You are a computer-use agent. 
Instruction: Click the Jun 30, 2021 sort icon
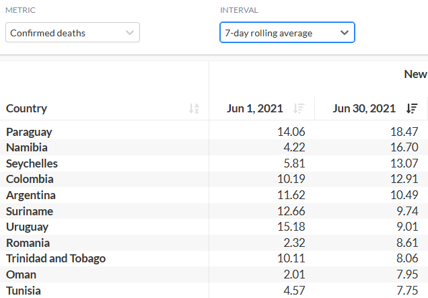point(412,108)
